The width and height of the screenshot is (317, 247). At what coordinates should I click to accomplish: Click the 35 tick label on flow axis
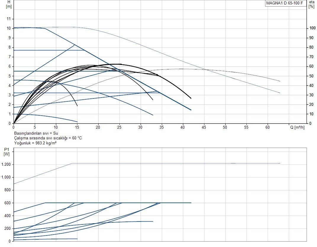coord(162,127)
